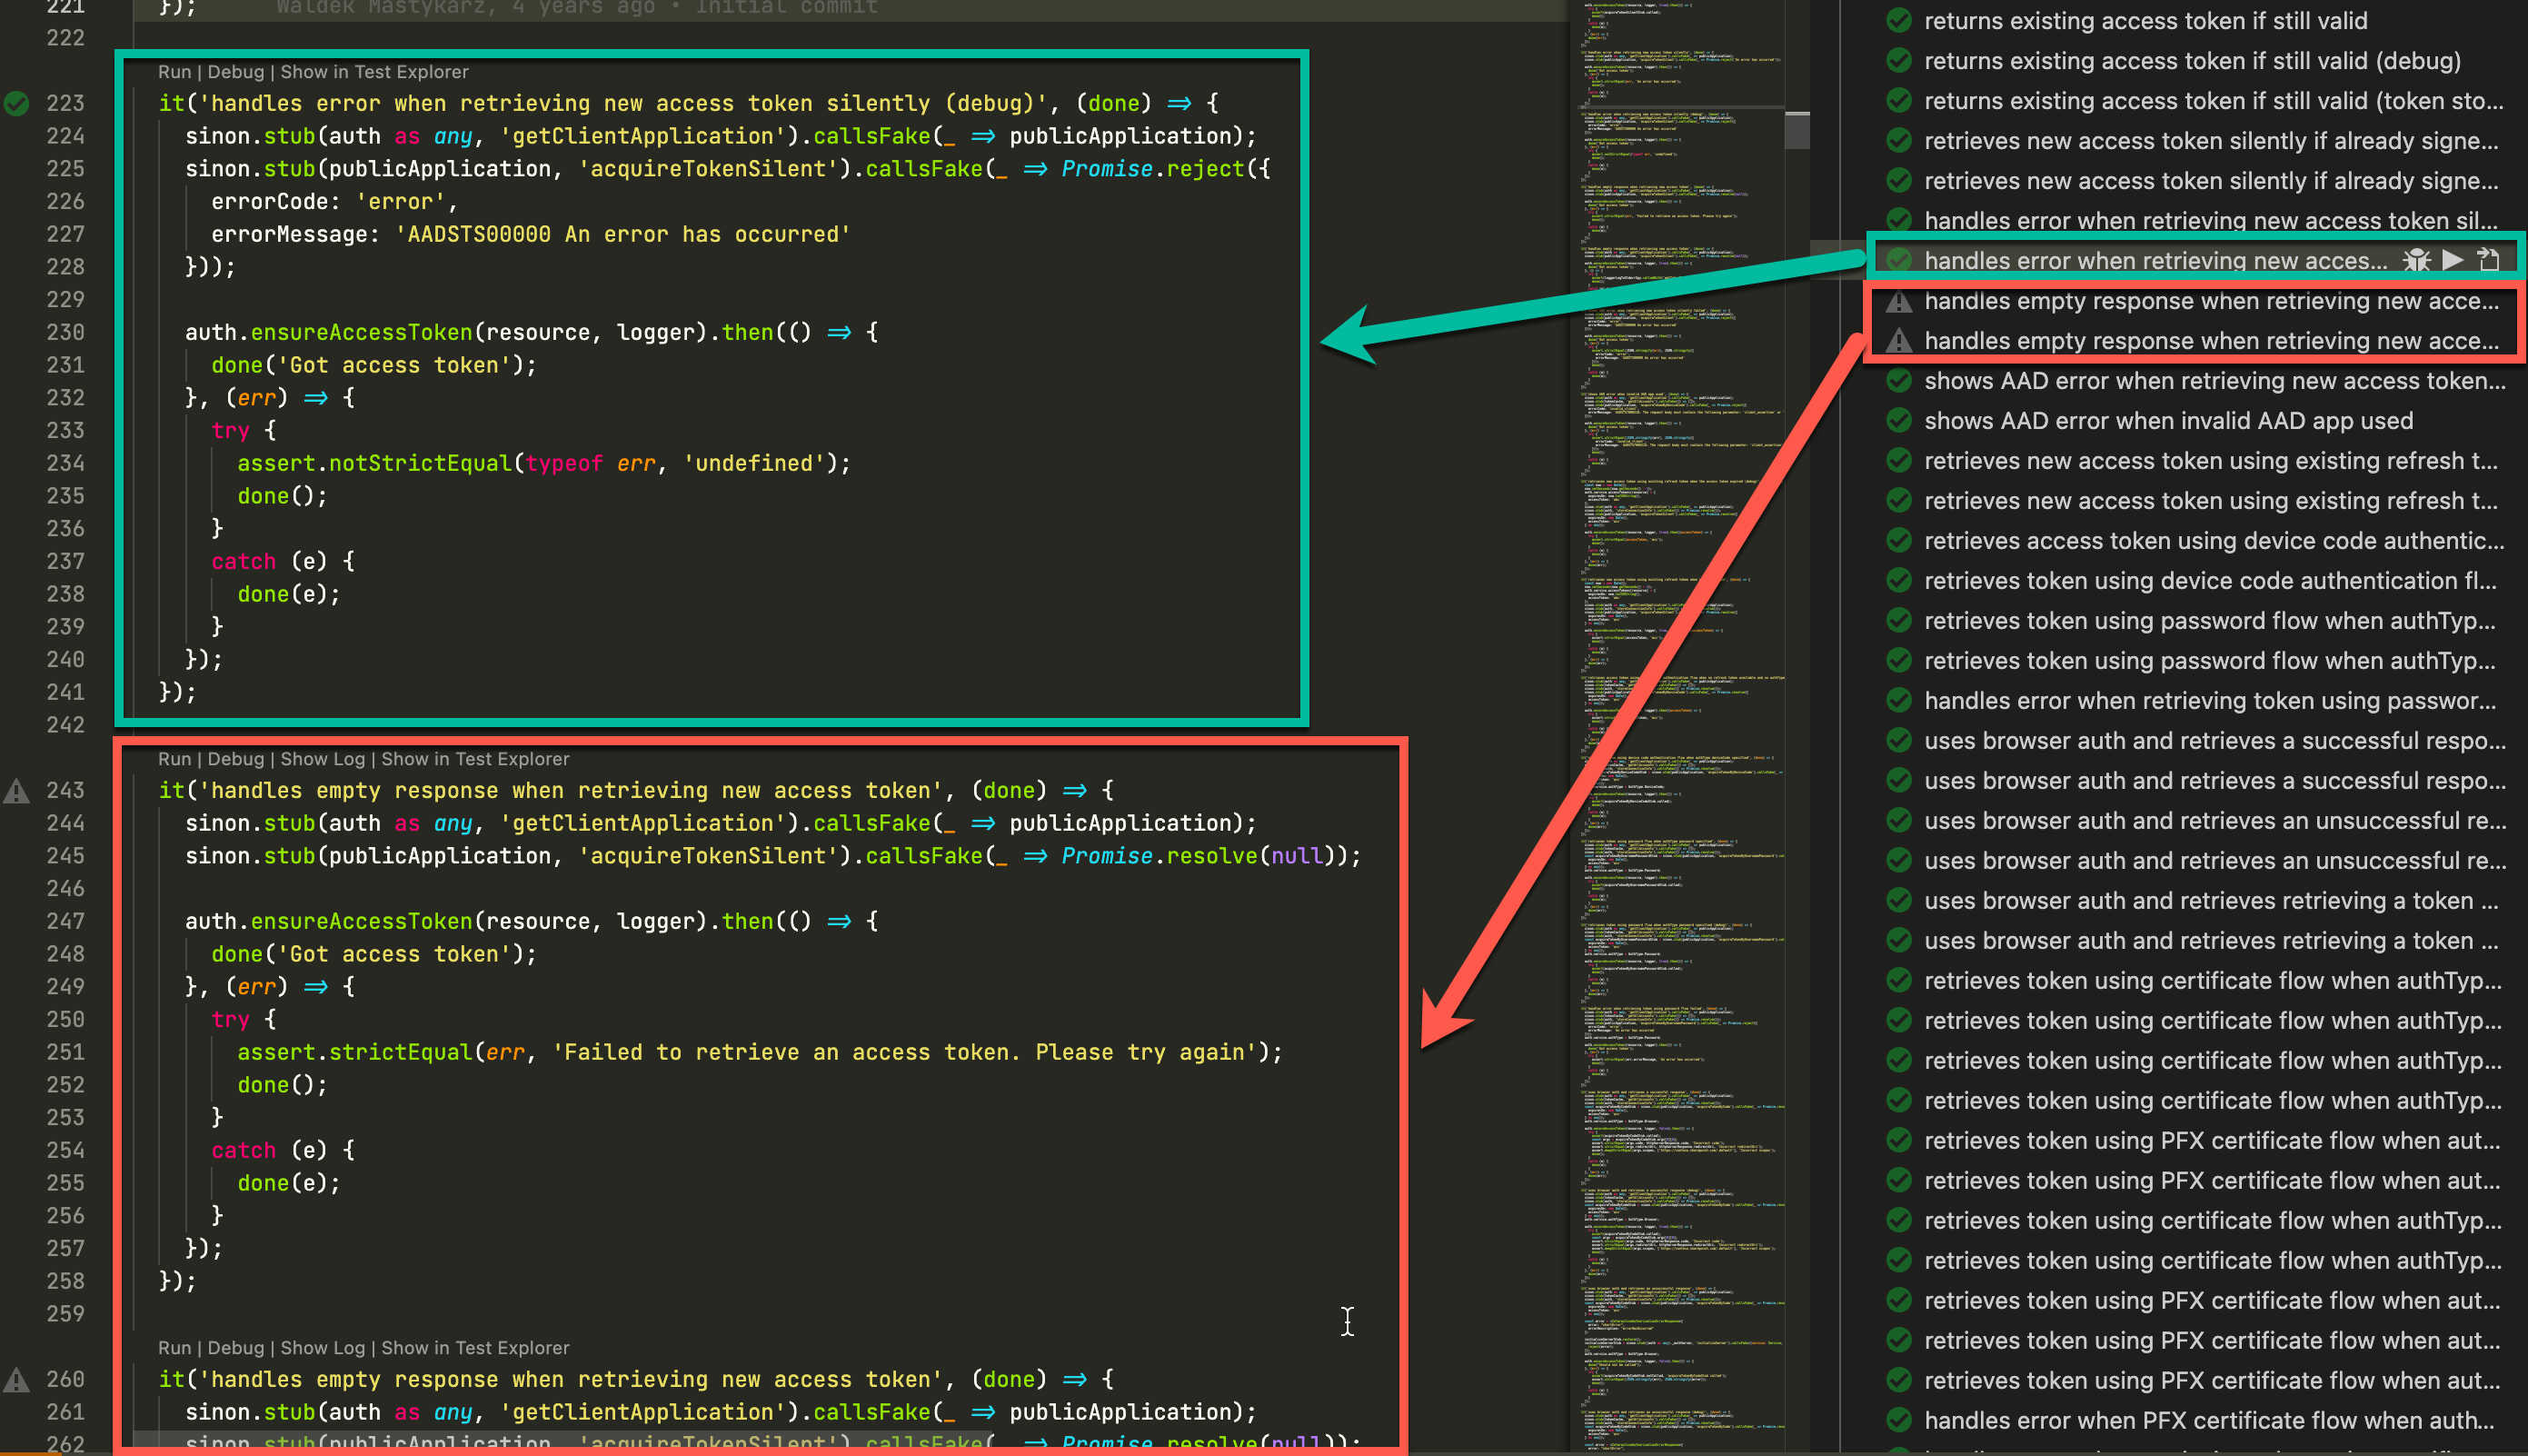This screenshot has width=2528, height=1456.
Task: Click 'try {' on line 250
Action: 243,1019
